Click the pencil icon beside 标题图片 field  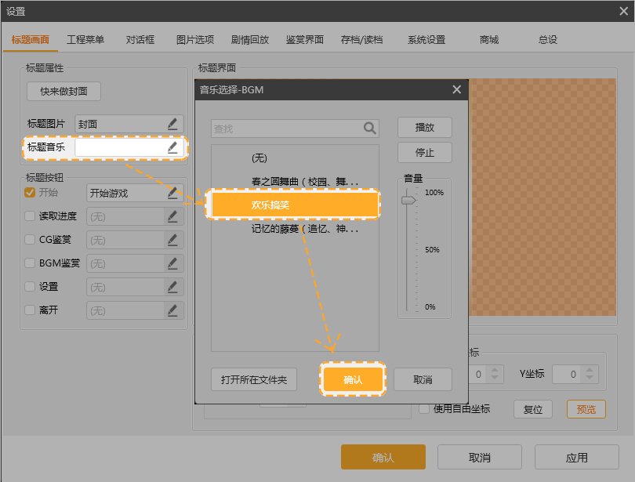click(x=172, y=124)
